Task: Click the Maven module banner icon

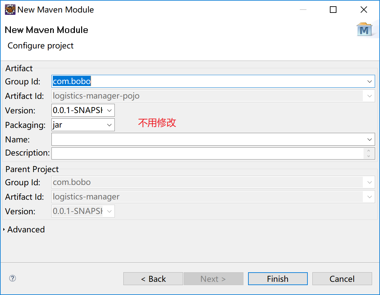Action: (364, 29)
